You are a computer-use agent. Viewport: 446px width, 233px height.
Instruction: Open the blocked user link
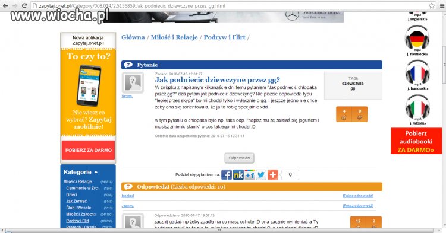click(128, 196)
